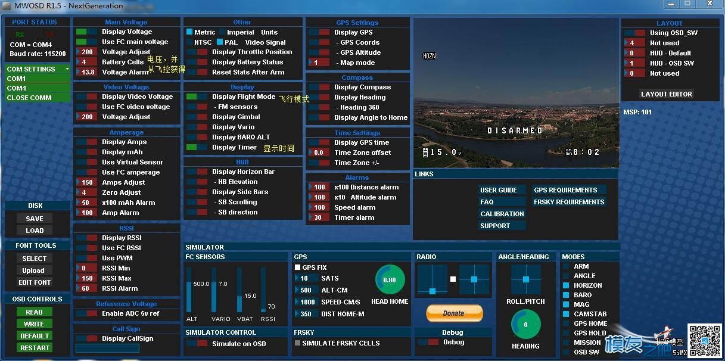
Task: Toggle Display Horizon Bar
Action: pyautogui.click(x=197, y=172)
